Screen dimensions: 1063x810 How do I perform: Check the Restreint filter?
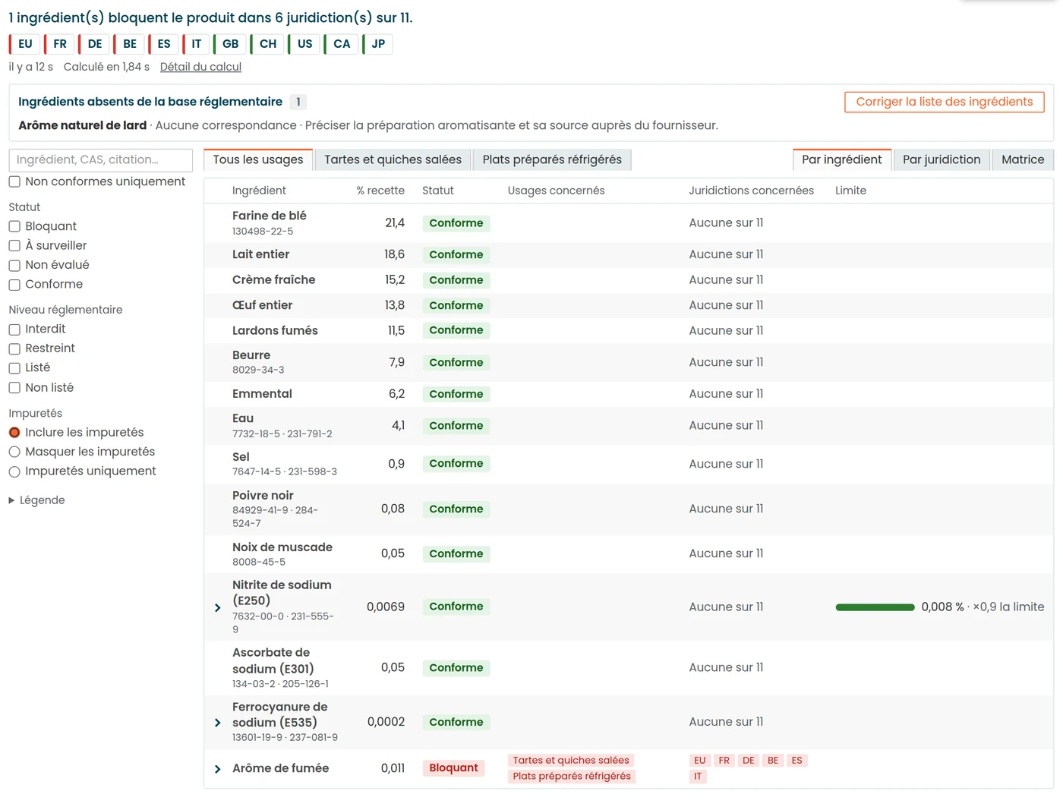[x=14, y=348]
